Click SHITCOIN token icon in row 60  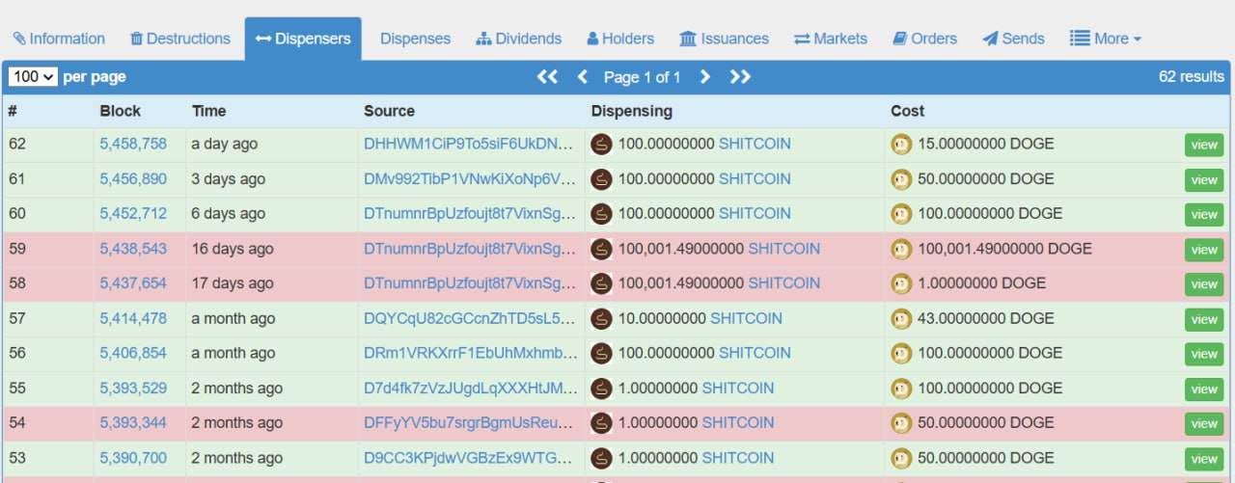point(602,214)
